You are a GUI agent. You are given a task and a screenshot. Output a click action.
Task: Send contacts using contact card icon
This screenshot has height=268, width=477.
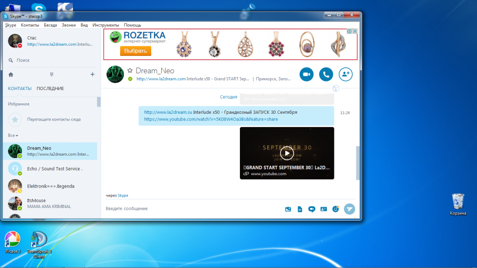pos(323,209)
